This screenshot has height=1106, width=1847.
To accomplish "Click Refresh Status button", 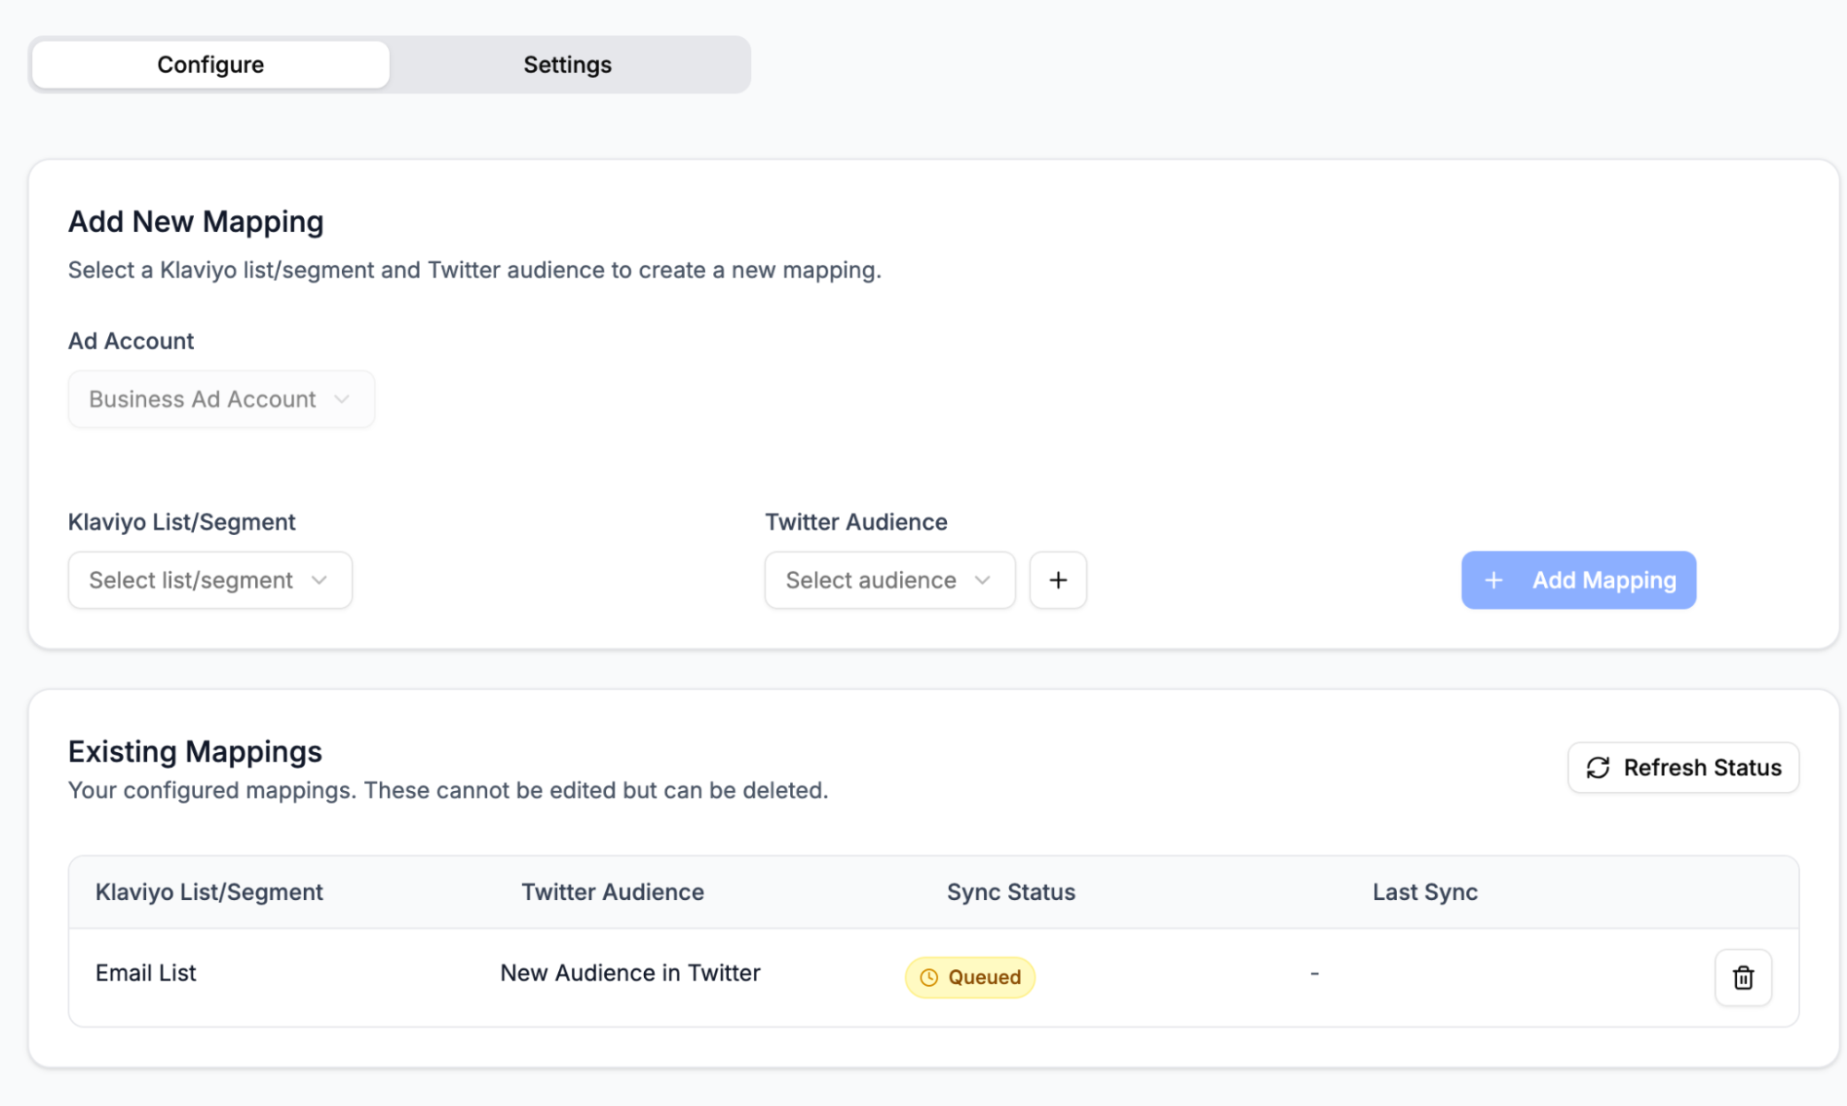I will pyautogui.click(x=1683, y=768).
